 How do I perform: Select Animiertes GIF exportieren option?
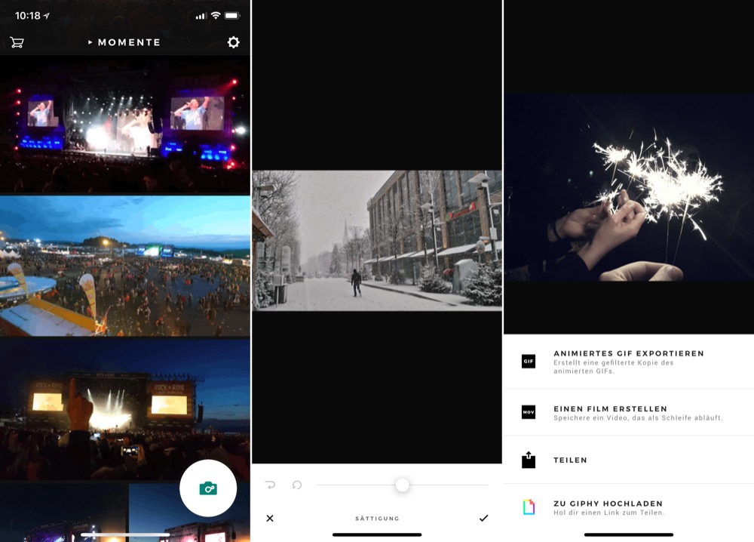pyautogui.click(x=629, y=362)
